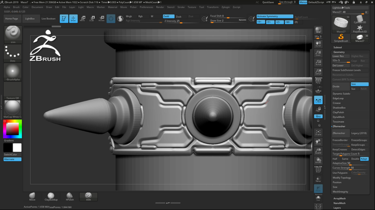Image resolution: width=375 pixels, height=210 pixels.
Task: Click the PolyF Line Fill icon
Action: tap(318, 169)
